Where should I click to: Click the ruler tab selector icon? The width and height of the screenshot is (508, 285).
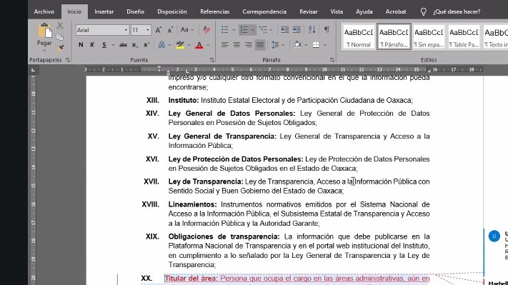(x=33, y=70)
